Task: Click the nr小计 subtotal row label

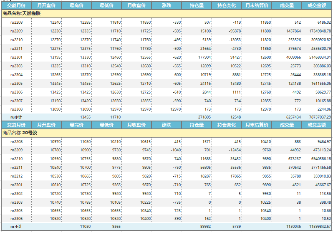Action: [16, 227]
